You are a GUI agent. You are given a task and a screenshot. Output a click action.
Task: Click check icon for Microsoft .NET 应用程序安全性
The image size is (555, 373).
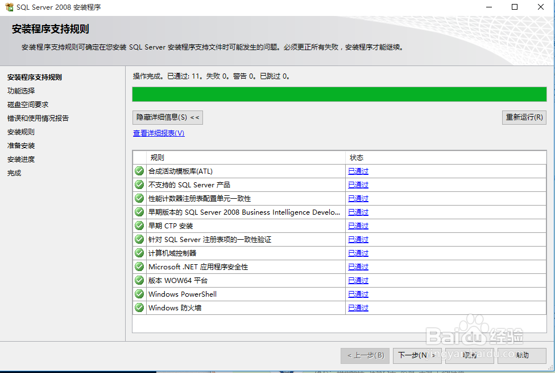tap(139, 267)
